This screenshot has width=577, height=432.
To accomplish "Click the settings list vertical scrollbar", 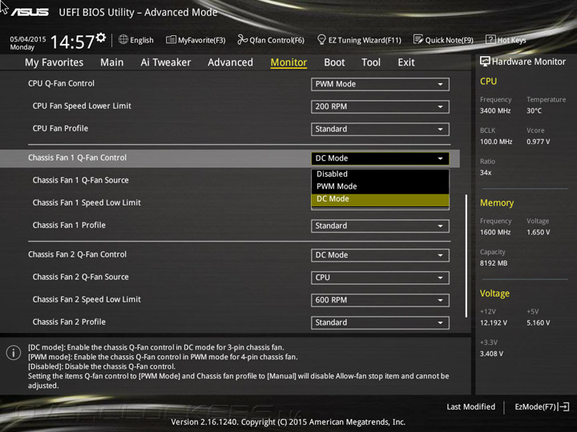I will (x=466, y=256).
